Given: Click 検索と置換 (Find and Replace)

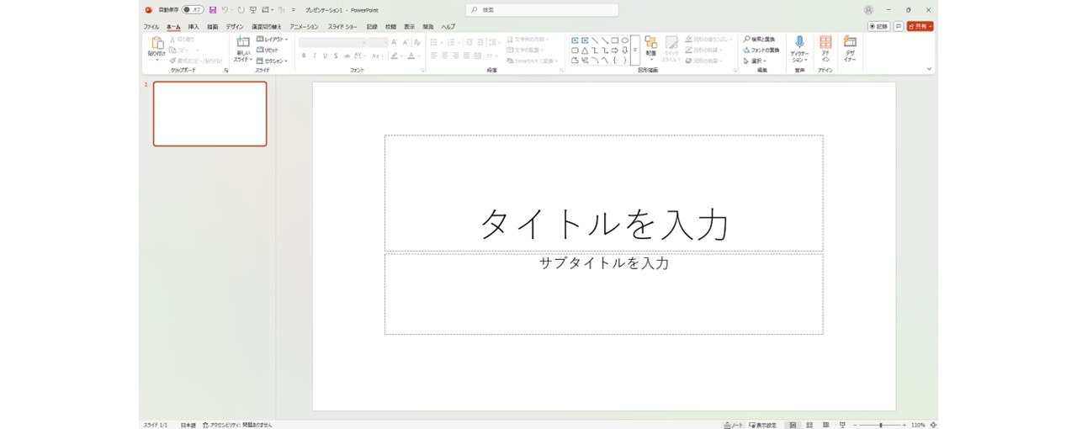Looking at the screenshot, I should 759,40.
